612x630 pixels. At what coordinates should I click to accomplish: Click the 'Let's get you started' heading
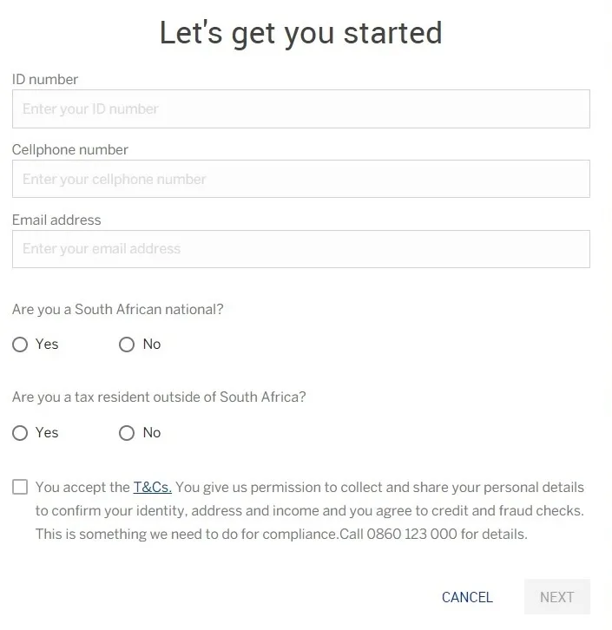click(300, 33)
